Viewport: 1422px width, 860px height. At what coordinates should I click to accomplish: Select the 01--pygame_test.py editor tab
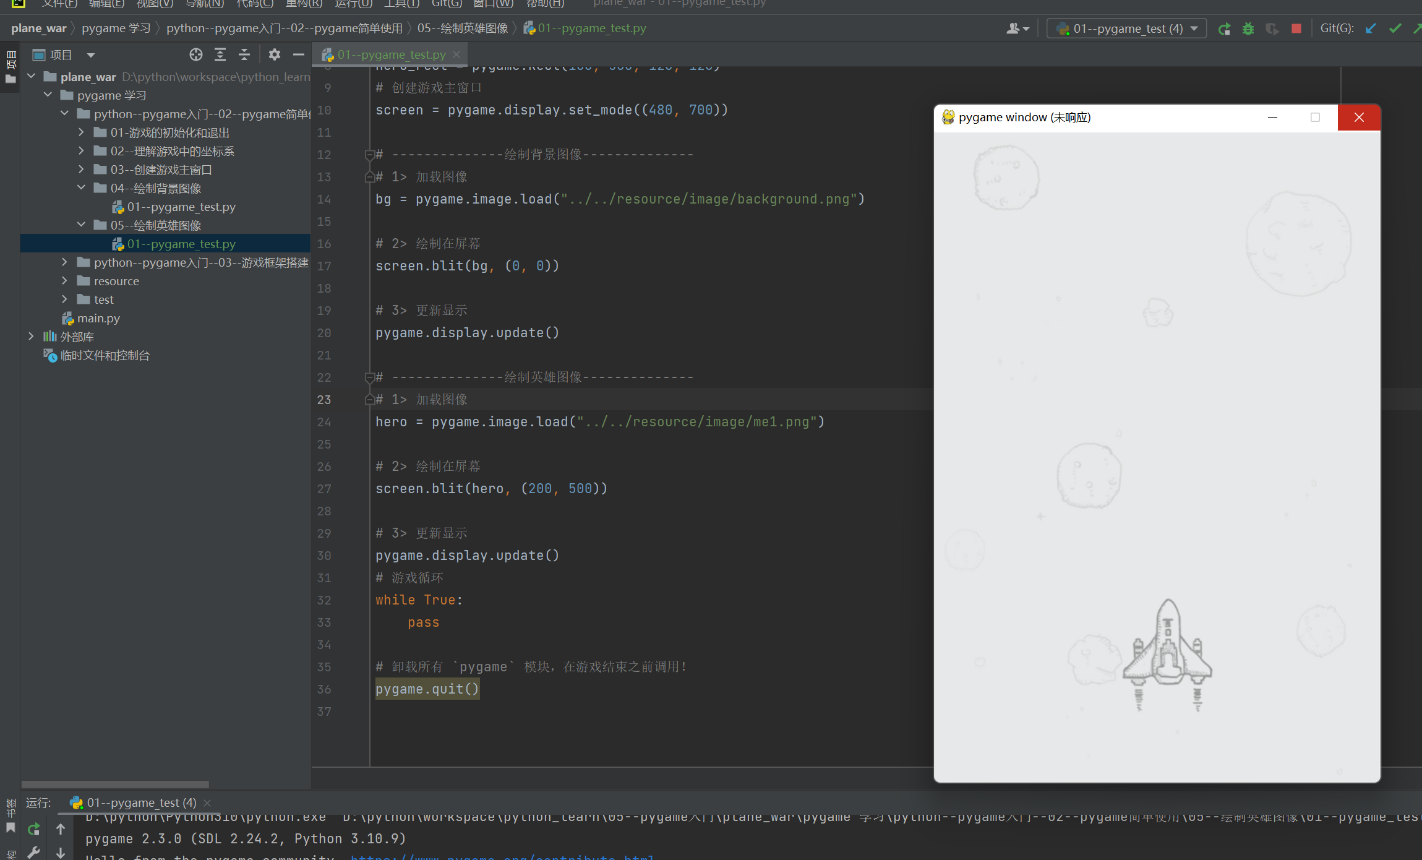391,54
